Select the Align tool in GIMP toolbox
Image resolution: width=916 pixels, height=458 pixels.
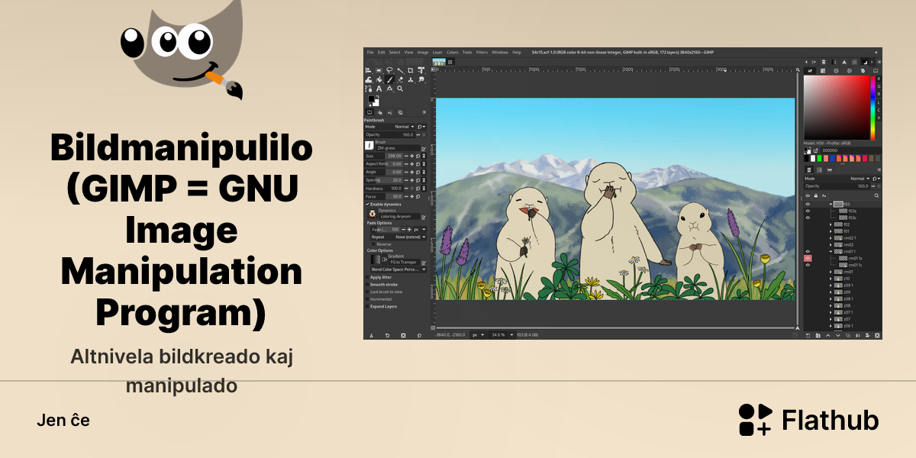point(369,70)
